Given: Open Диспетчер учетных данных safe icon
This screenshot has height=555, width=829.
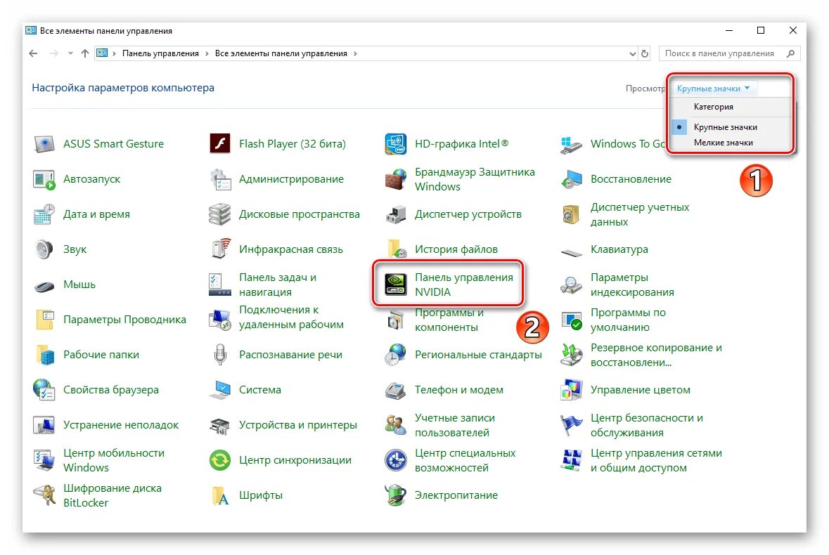Looking at the screenshot, I should tap(572, 214).
